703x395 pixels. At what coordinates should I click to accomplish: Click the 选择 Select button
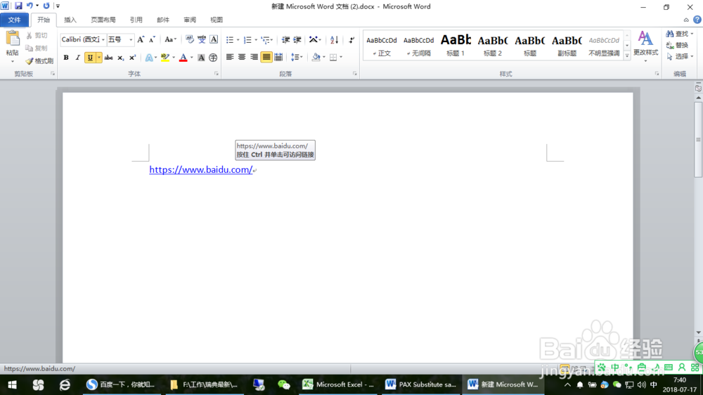pos(679,56)
